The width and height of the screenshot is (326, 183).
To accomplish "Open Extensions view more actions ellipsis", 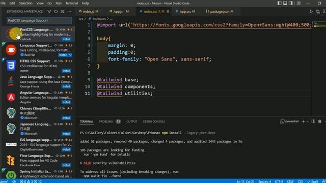I will tap(69, 11).
